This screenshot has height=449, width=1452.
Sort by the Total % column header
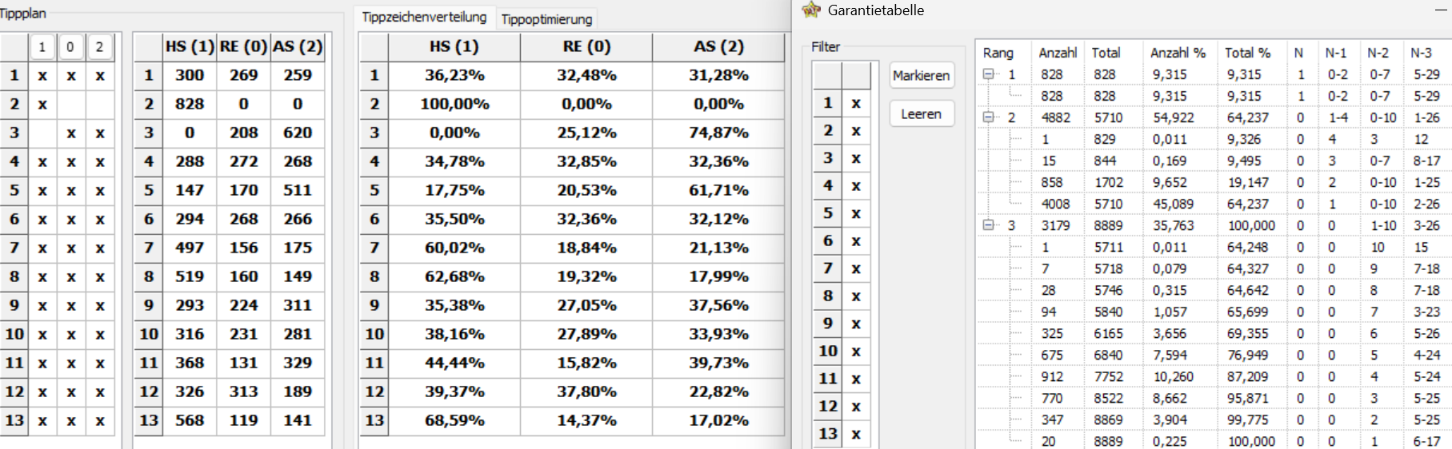(1247, 53)
